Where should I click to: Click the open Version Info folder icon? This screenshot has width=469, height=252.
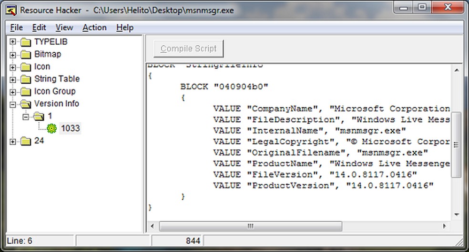(26, 104)
